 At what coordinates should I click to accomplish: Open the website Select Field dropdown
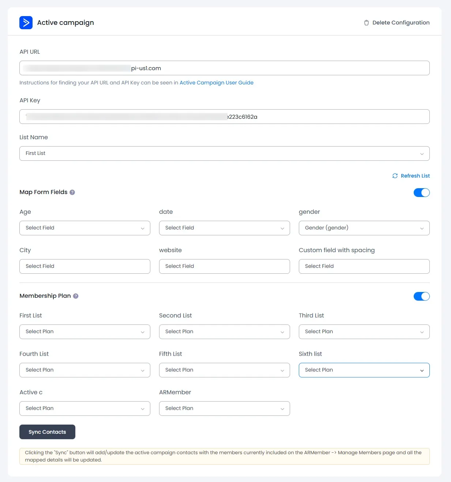click(225, 266)
